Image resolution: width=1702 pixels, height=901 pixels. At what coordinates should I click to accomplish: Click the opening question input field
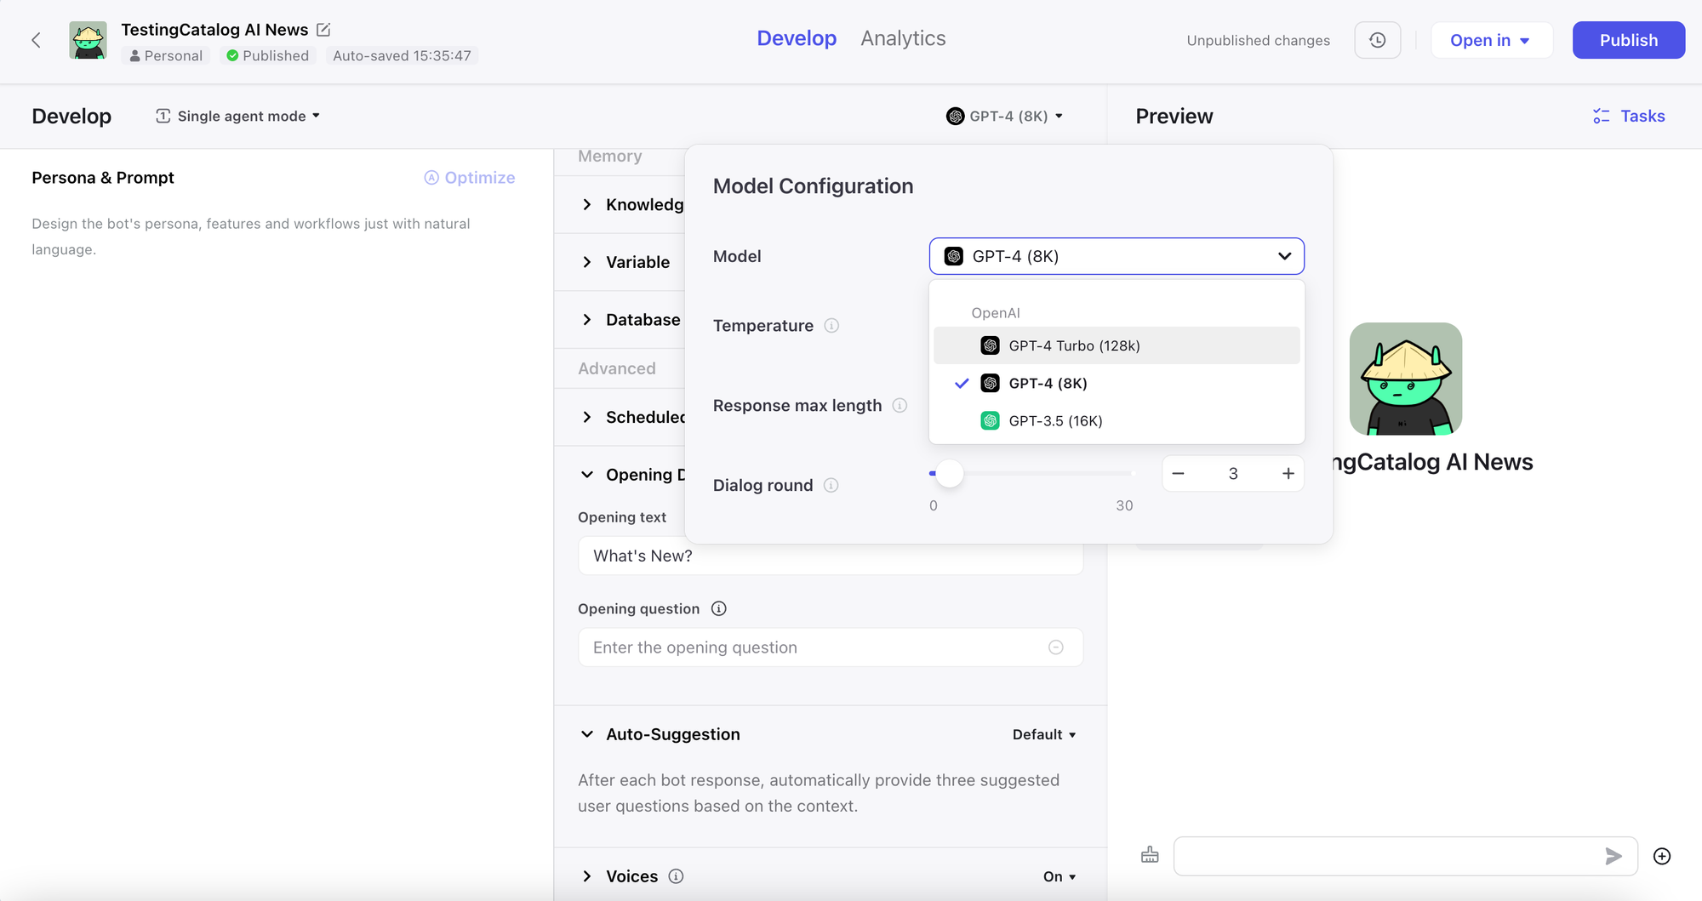[x=831, y=647]
